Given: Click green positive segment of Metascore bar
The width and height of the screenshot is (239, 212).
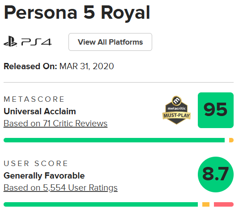Looking at the screenshot, I should [x=114, y=140].
